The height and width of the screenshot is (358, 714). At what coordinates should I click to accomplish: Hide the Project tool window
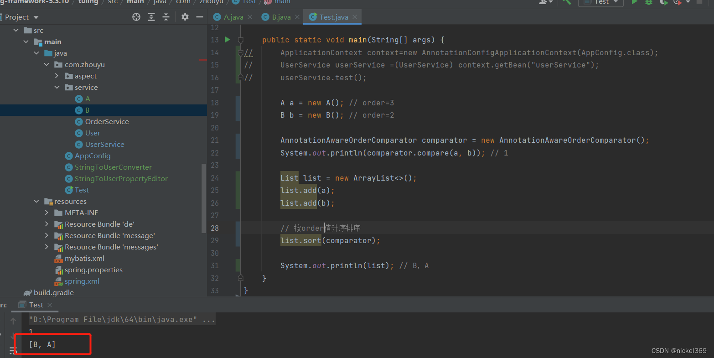[200, 17]
